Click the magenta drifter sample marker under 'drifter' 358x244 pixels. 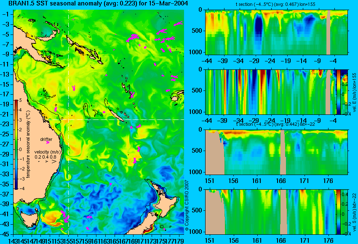(x=48, y=143)
